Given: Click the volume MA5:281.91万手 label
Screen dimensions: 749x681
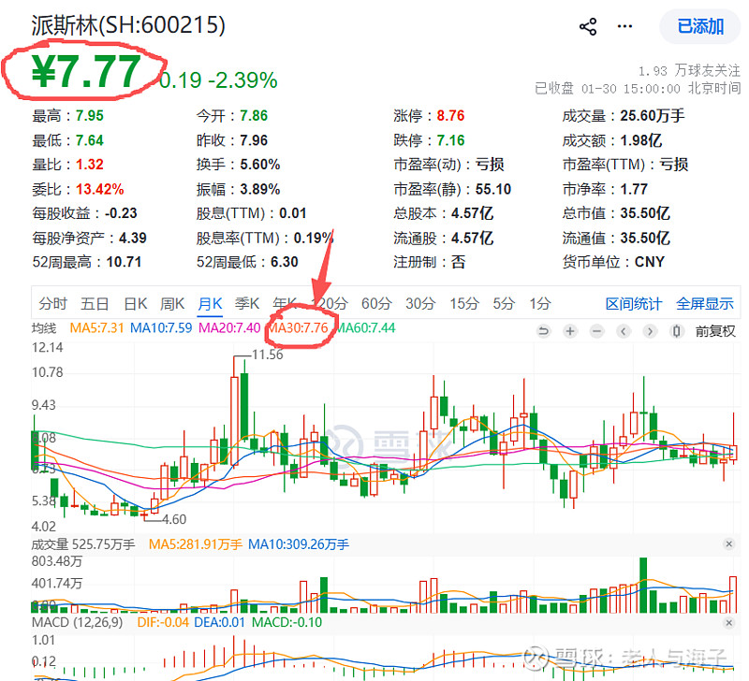Looking at the screenshot, I should [196, 544].
